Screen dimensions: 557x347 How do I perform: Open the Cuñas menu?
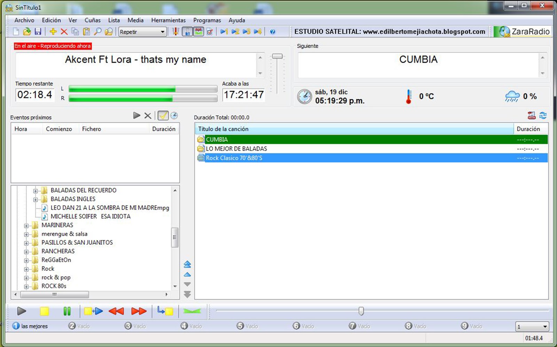pyautogui.click(x=92, y=20)
